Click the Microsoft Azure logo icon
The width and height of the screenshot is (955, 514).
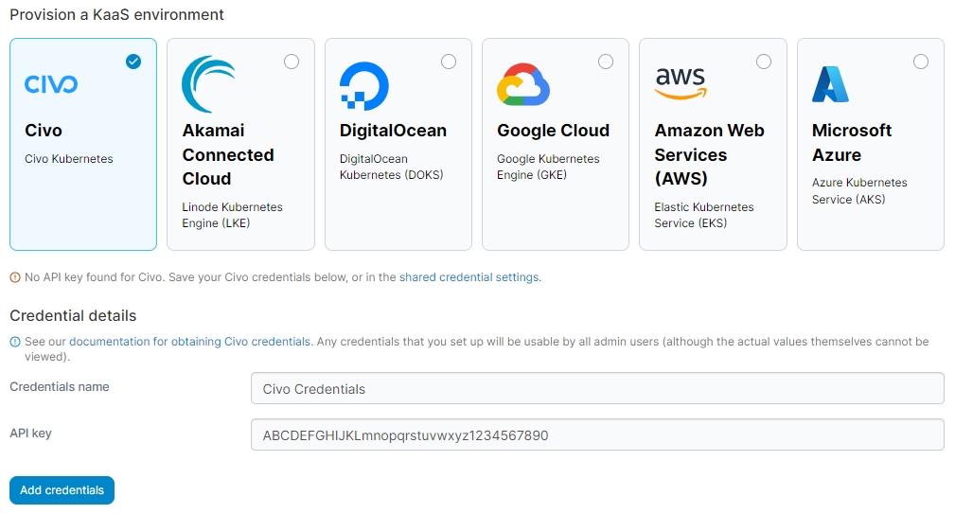(x=830, y=84)
